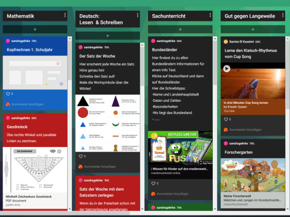The width and height of the screenshot is (290, 217).
Task: Click the Mathematik column scroll down arrow
Action: coord(70,209)
